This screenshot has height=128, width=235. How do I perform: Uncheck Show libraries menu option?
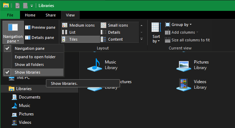33,72
